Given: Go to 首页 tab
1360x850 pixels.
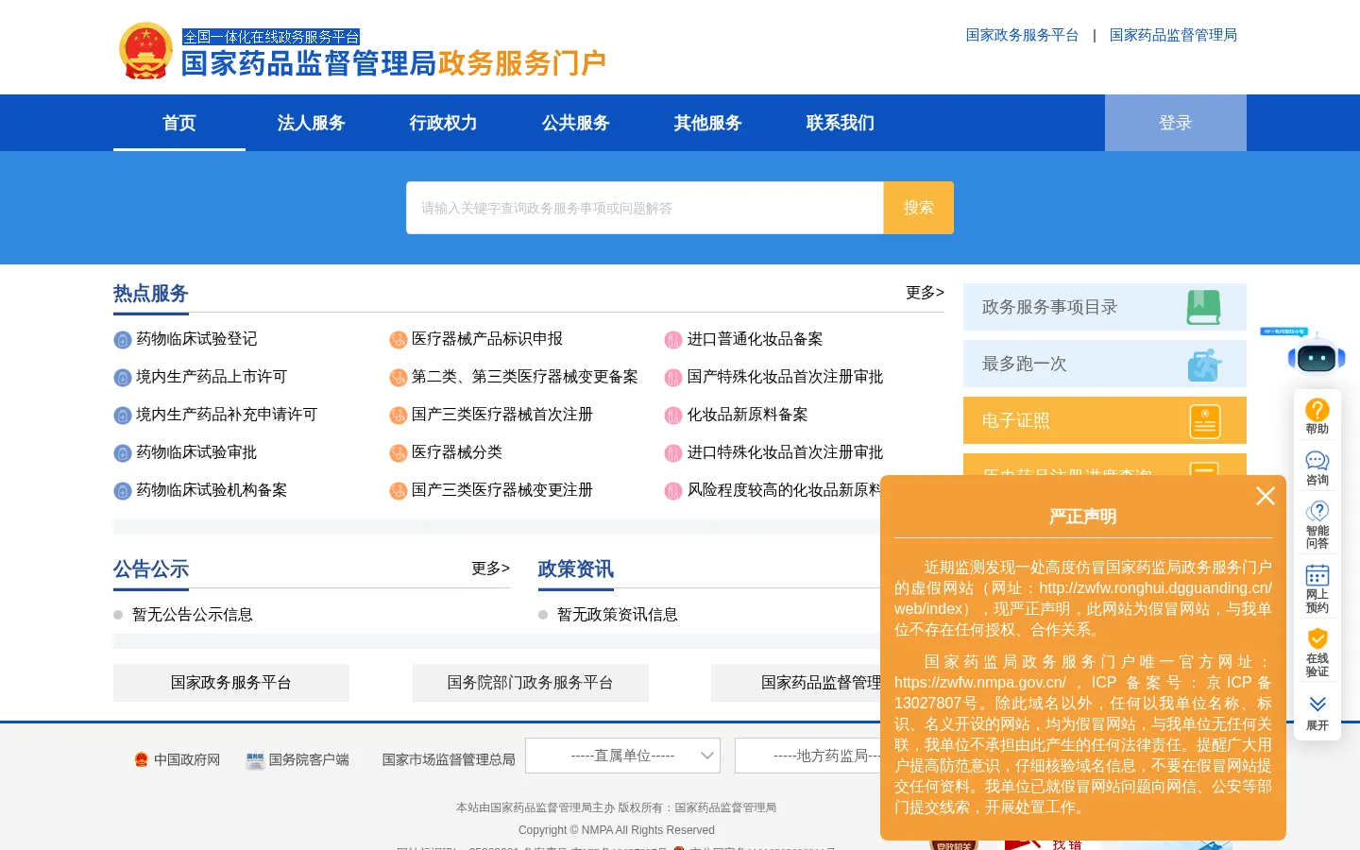Looking at the screenshot, I should click(x=179, y=123).
